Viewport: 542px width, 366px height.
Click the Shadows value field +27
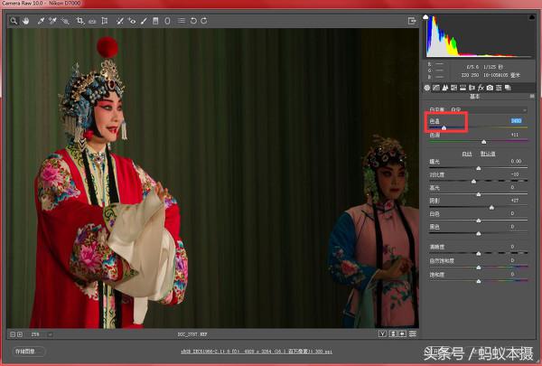pyautogui.click(x=515, y=201)
